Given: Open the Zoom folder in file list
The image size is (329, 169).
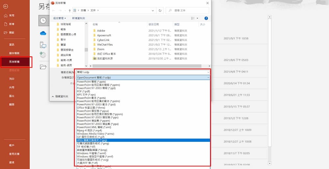Looking at the screenshot, I should tap(101, 49).
